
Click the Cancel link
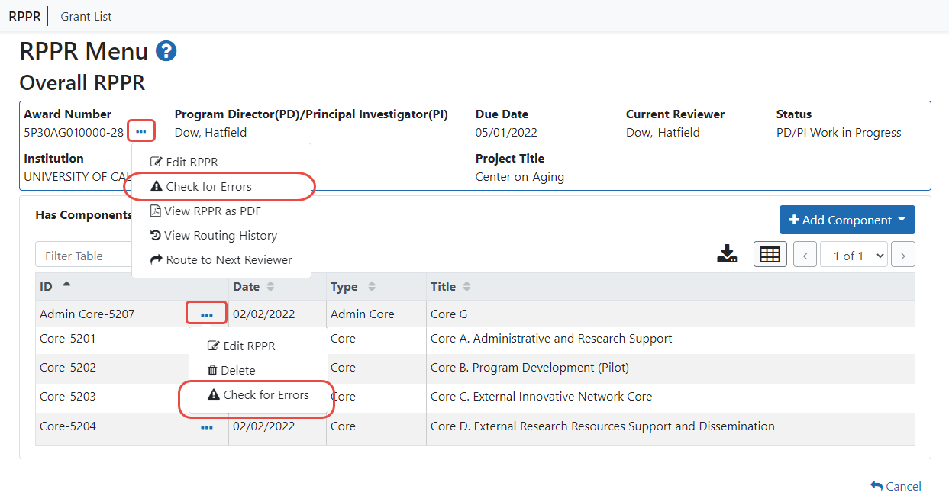pos(896,486)
